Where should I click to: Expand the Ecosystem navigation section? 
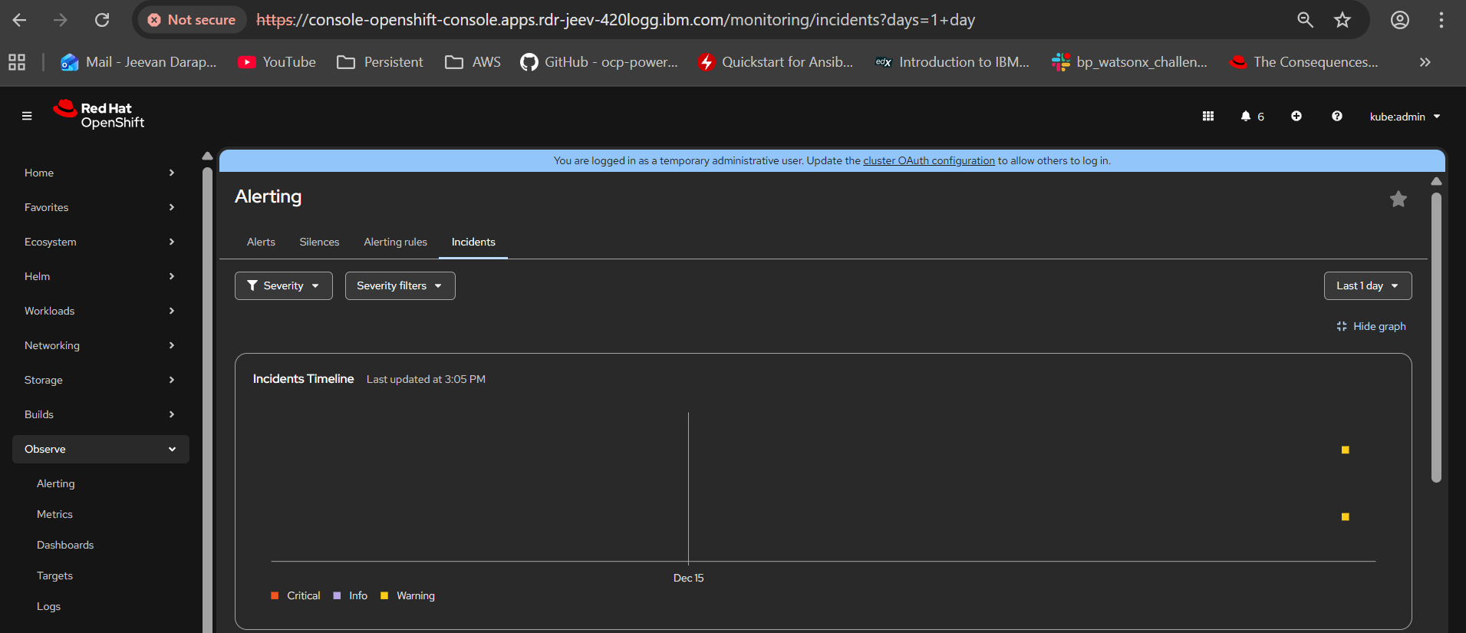(100, 242)
